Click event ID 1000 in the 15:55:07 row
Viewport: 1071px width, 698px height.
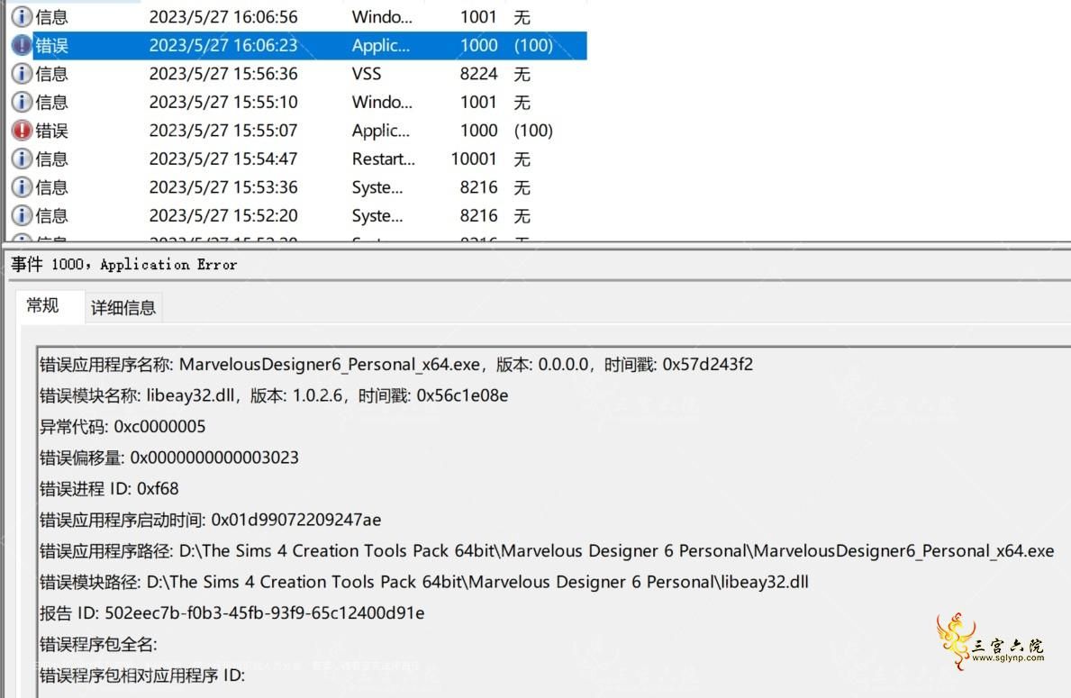(x=479, y=131)
